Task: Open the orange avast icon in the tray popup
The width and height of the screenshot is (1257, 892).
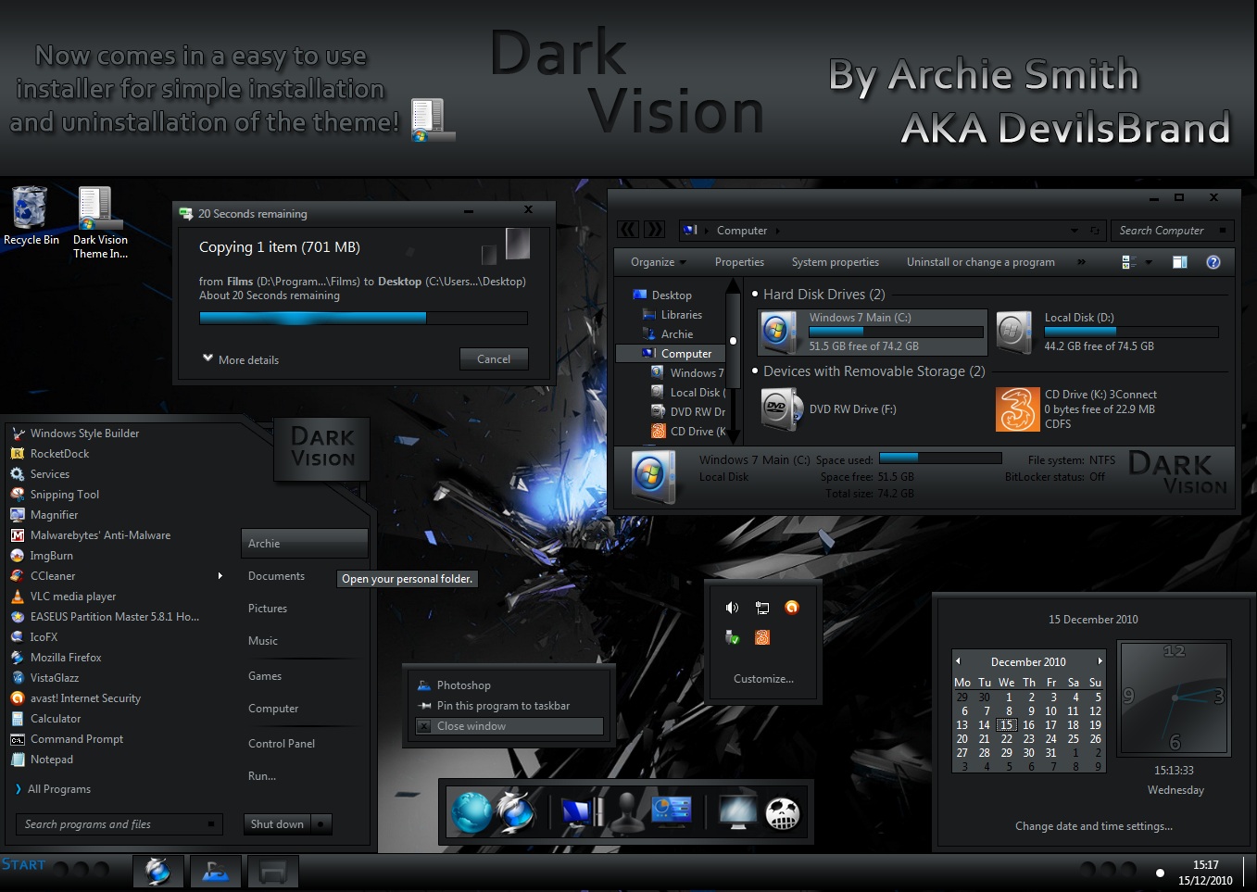Action: [x=792, y=608]
